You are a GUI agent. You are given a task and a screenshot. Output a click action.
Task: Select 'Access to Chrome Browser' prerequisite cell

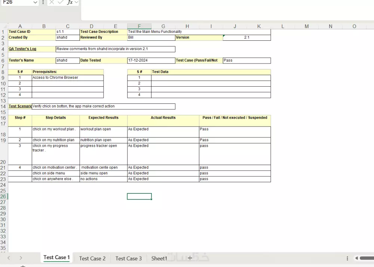[68, 78]
